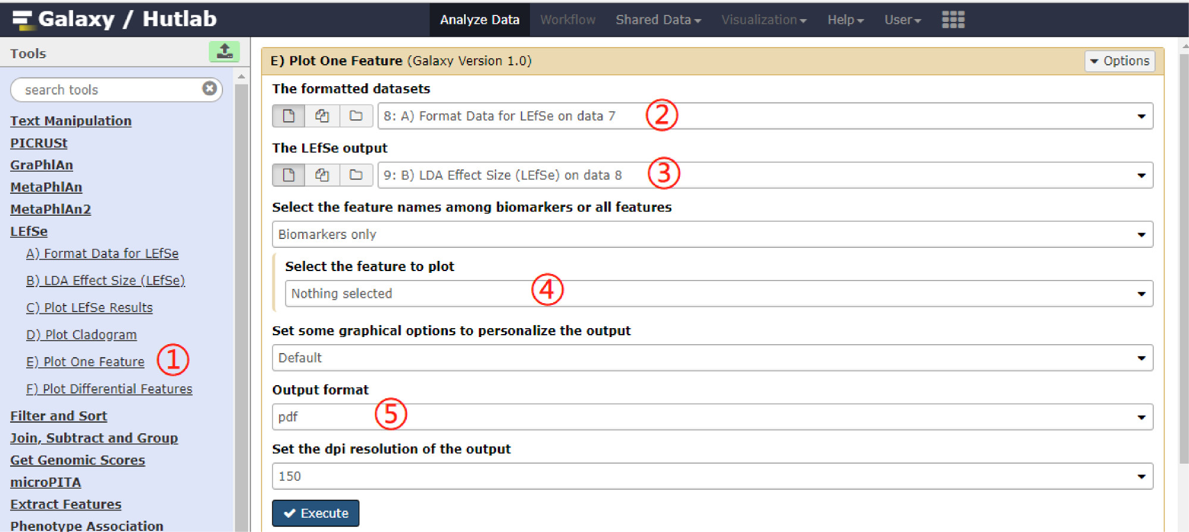Image resolution: width=1189 pixels, height=532 pixels.
Task: Pick collection folder icon for LEfSe output
Action: point(356,175)
